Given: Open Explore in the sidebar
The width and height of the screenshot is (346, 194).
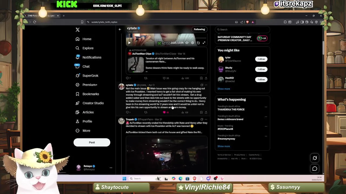Looking at the screenshot, I should point(85,48).
